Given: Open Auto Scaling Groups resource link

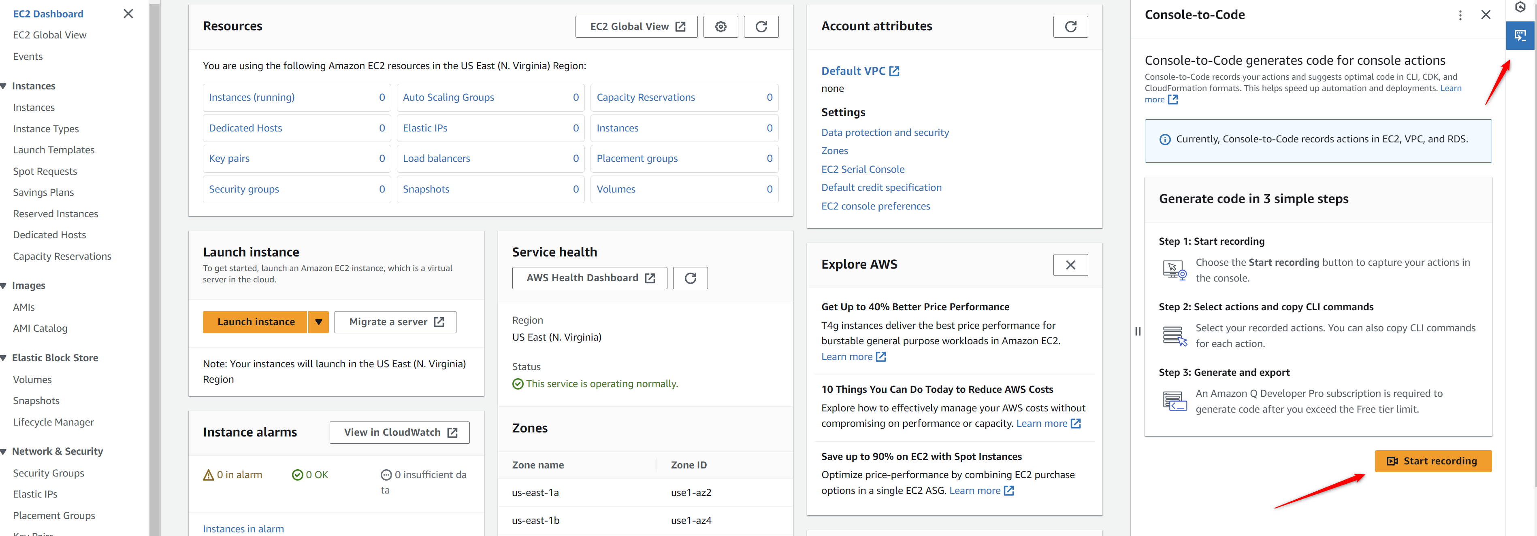Looking at the screenshot, I should (x=448, y=97).
